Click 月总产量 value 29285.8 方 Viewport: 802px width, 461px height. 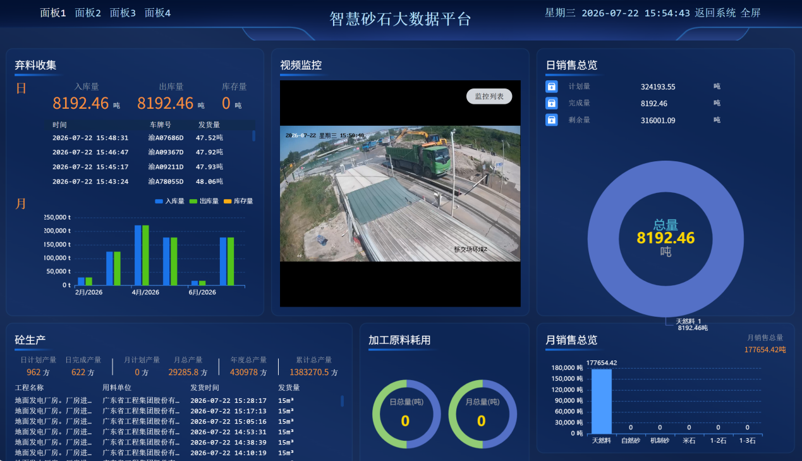coord(188,372)
